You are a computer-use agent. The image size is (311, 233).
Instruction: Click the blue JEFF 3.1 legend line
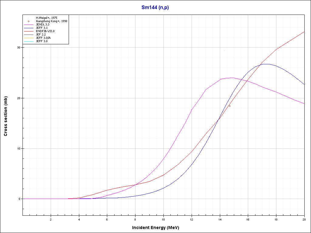point(29,28)
